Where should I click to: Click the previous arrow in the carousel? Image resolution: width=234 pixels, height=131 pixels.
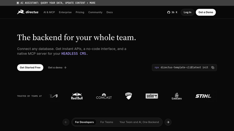click(x=66, y=122)
